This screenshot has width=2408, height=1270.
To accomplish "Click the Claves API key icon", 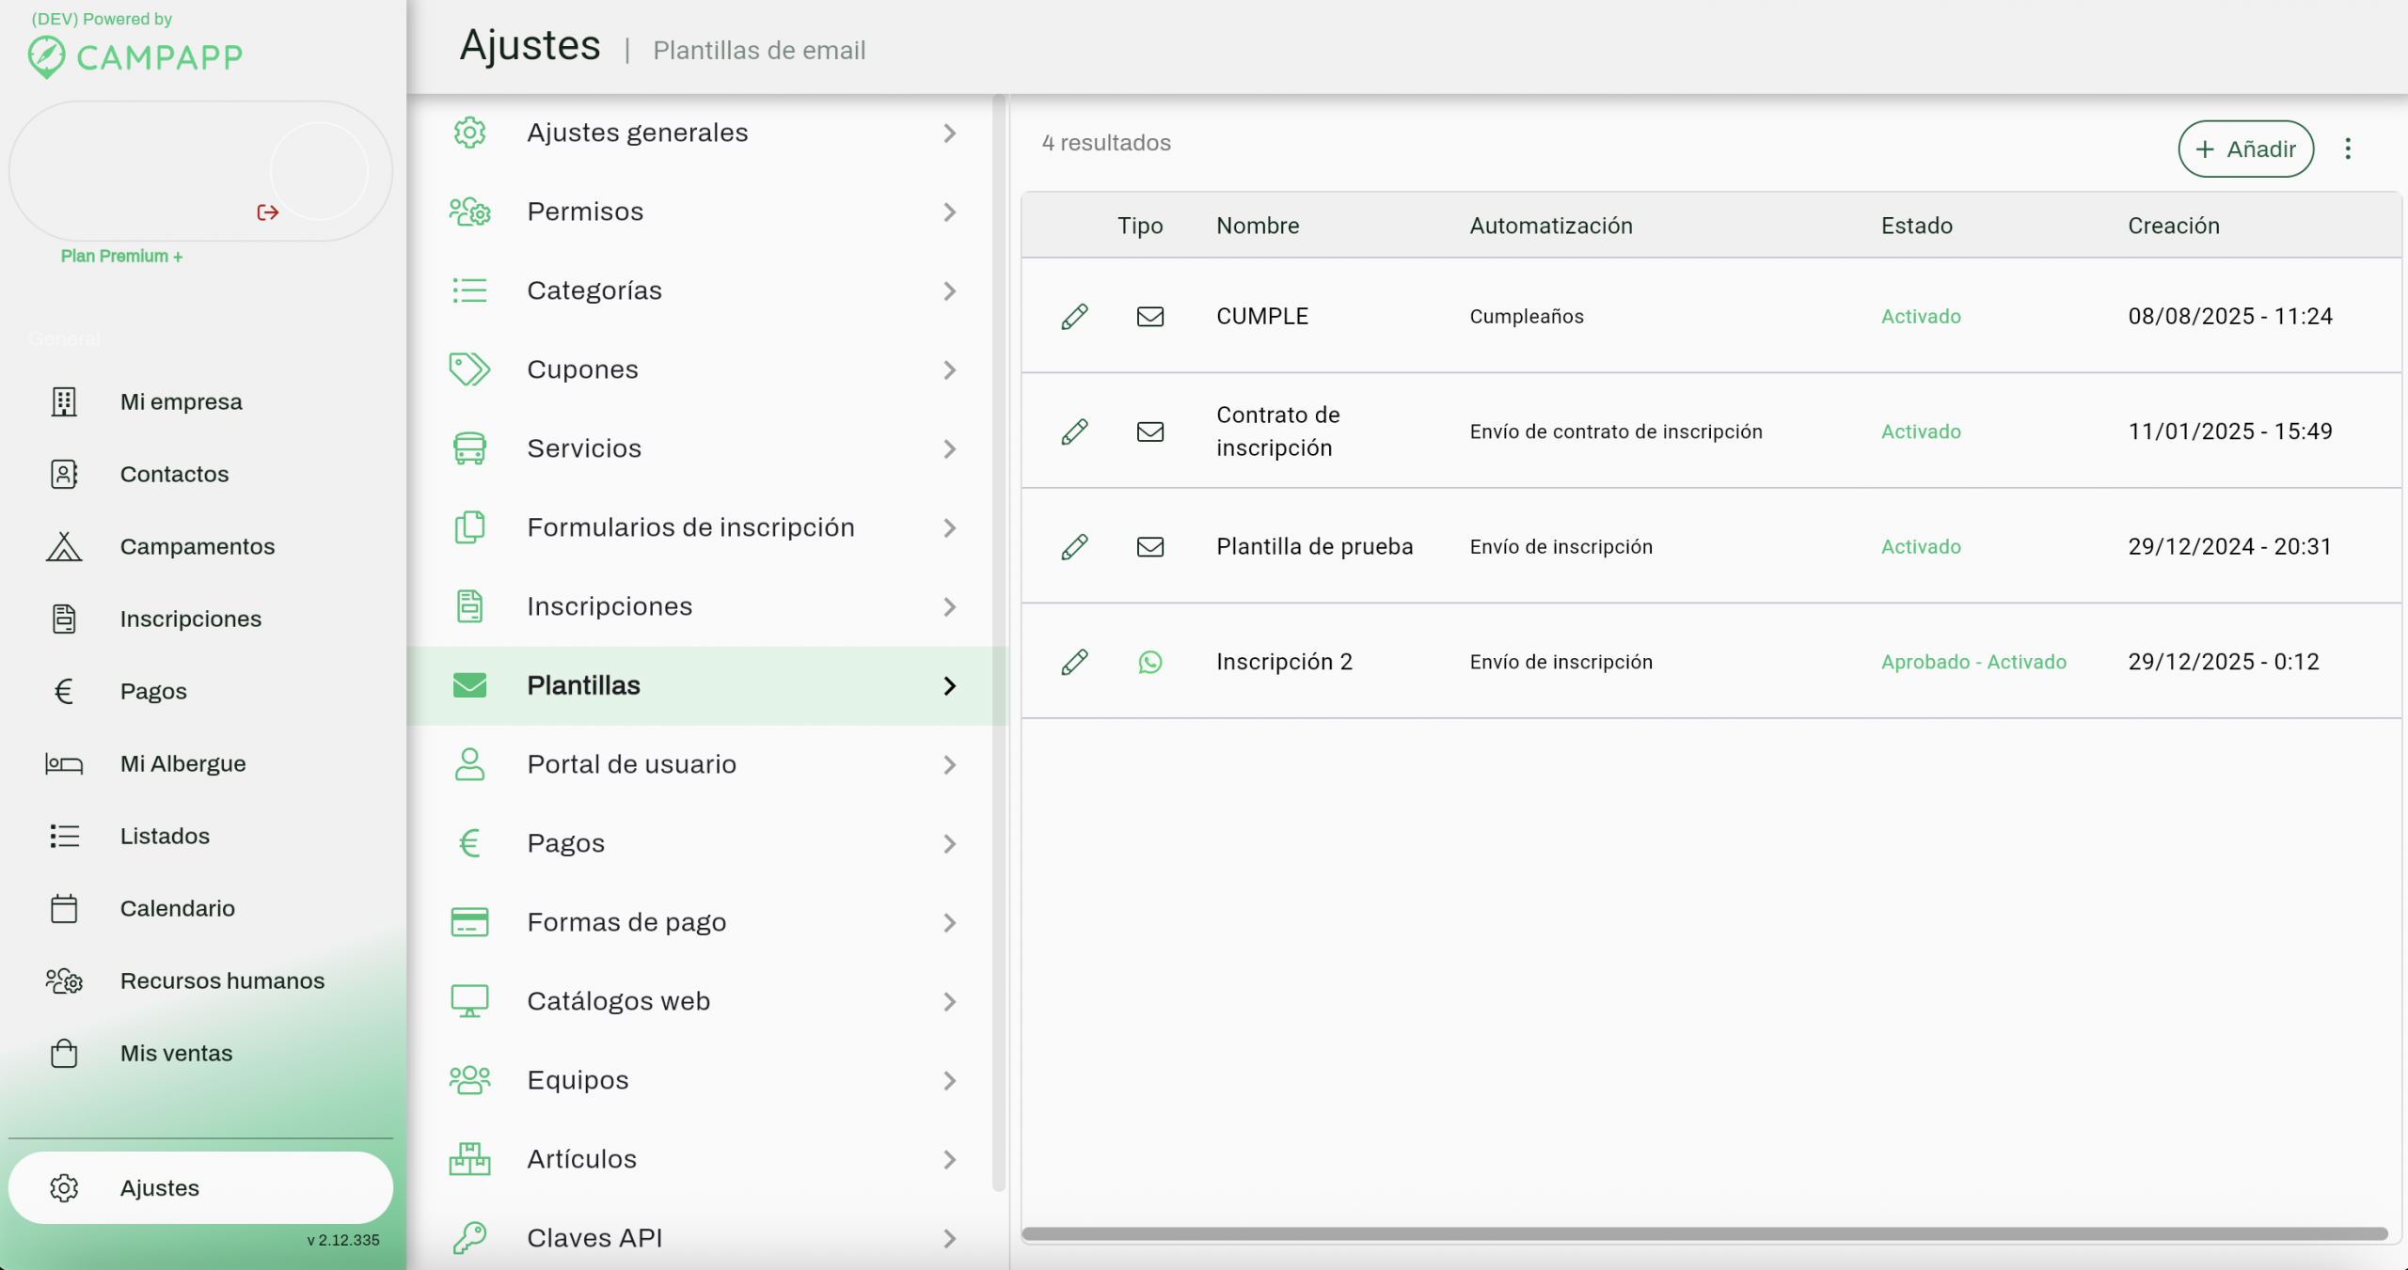I will [469, 1238].
